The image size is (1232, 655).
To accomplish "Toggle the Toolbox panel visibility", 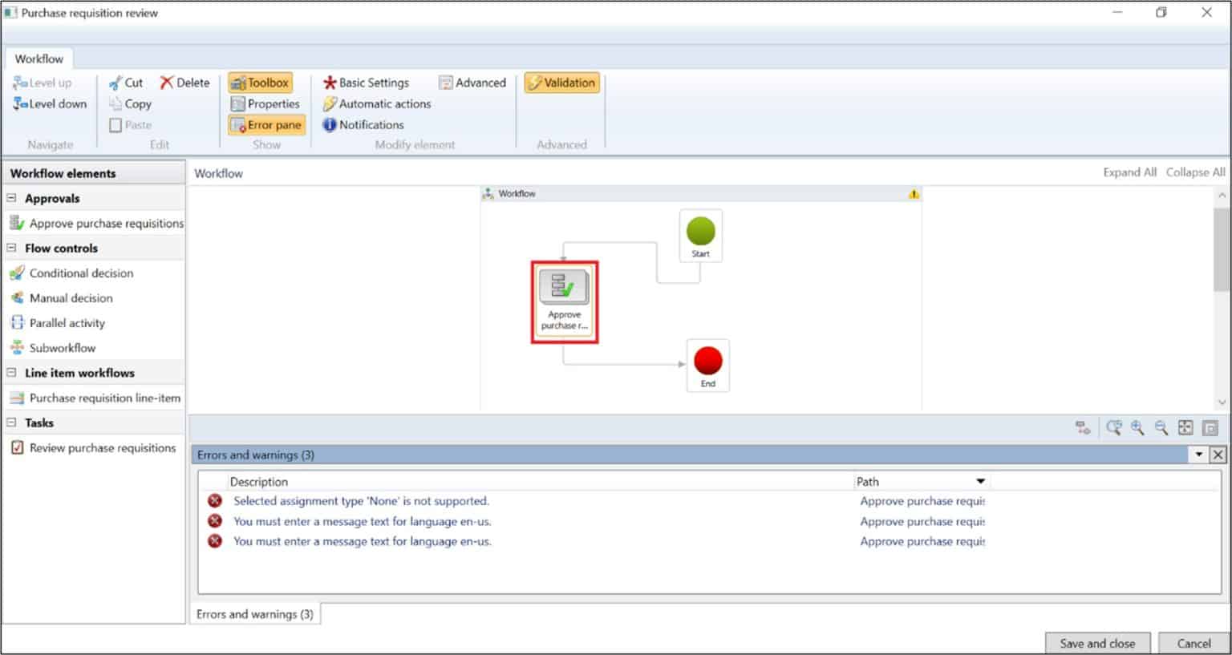I will tap(260, 81).
